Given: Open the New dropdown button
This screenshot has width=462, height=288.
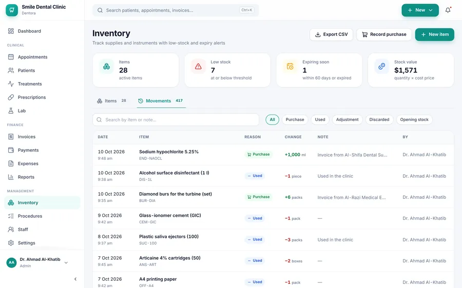Looking at the screenshot, I should [x=420, y=10].
